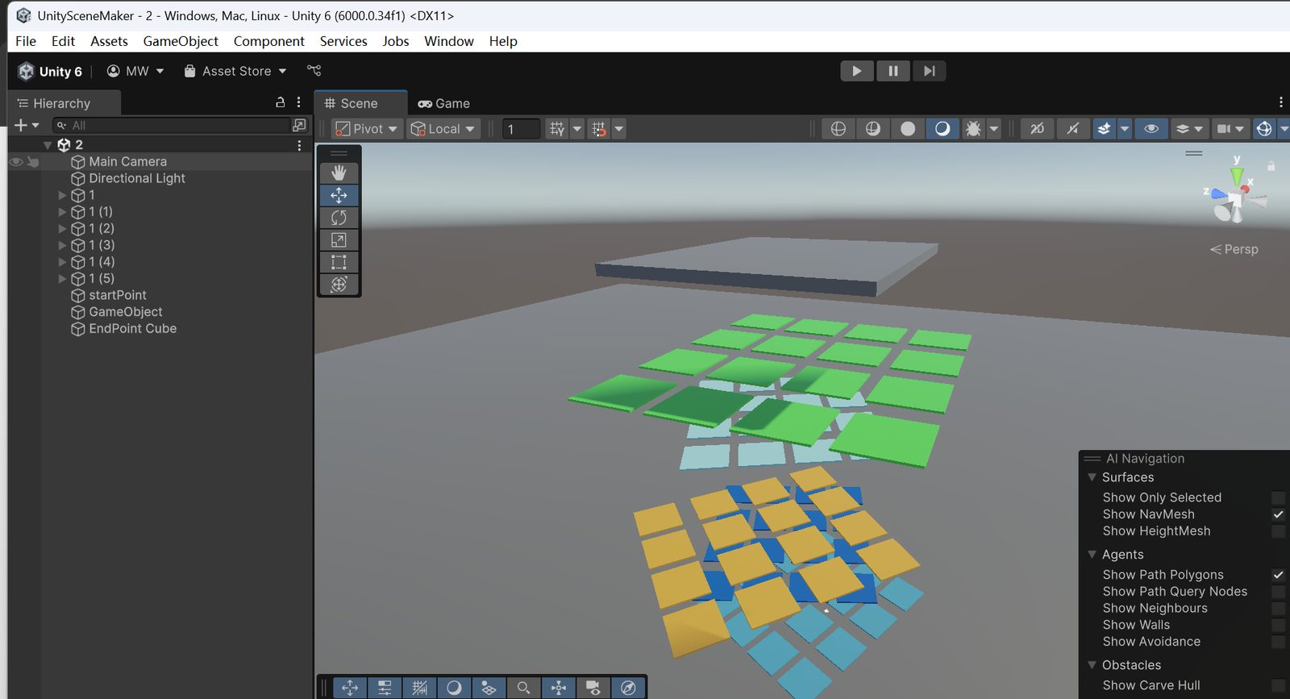This screenshot has width=1290, height=699.
Task: Switch to shaded draw mode
Action: pos(942,129)
